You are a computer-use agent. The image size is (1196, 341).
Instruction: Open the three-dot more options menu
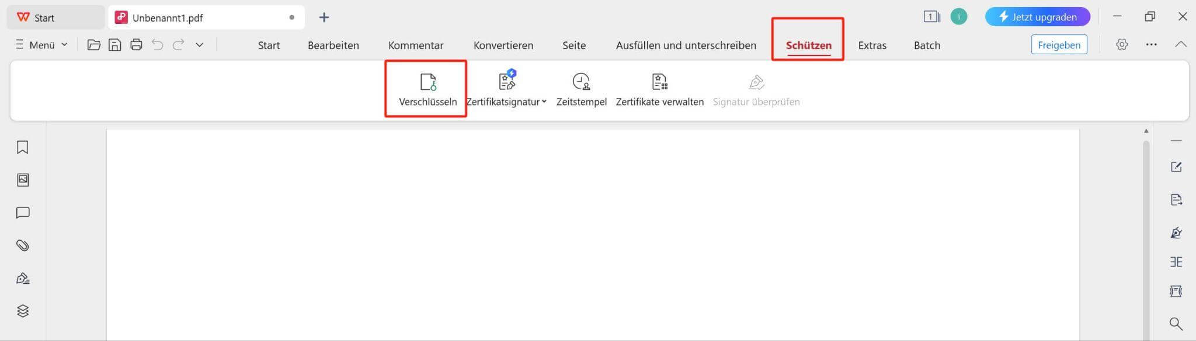click(x=1151, y=45)
